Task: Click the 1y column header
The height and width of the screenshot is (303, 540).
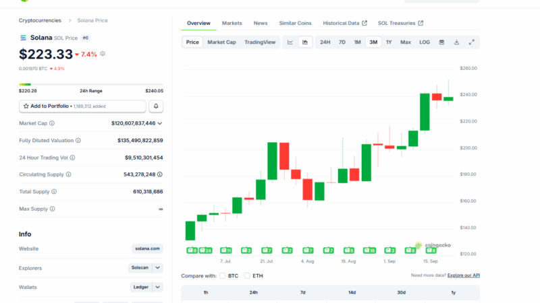Action: 453,292
